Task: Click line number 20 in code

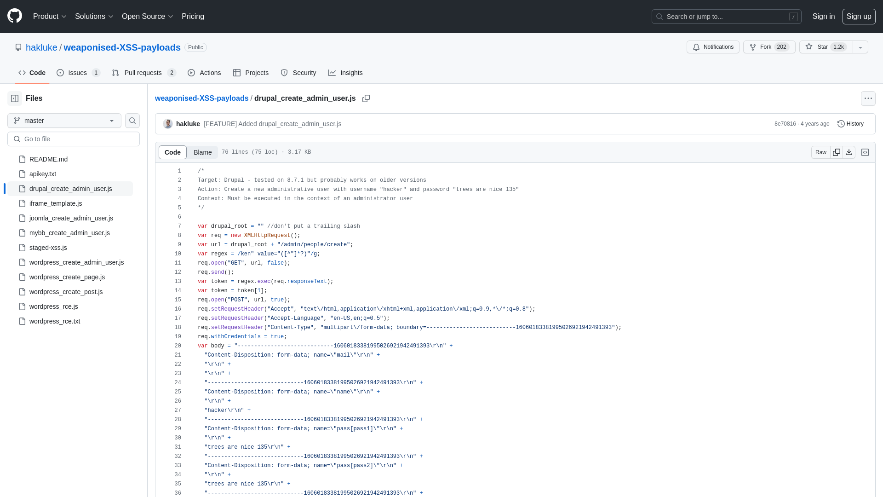Action: 178,346
